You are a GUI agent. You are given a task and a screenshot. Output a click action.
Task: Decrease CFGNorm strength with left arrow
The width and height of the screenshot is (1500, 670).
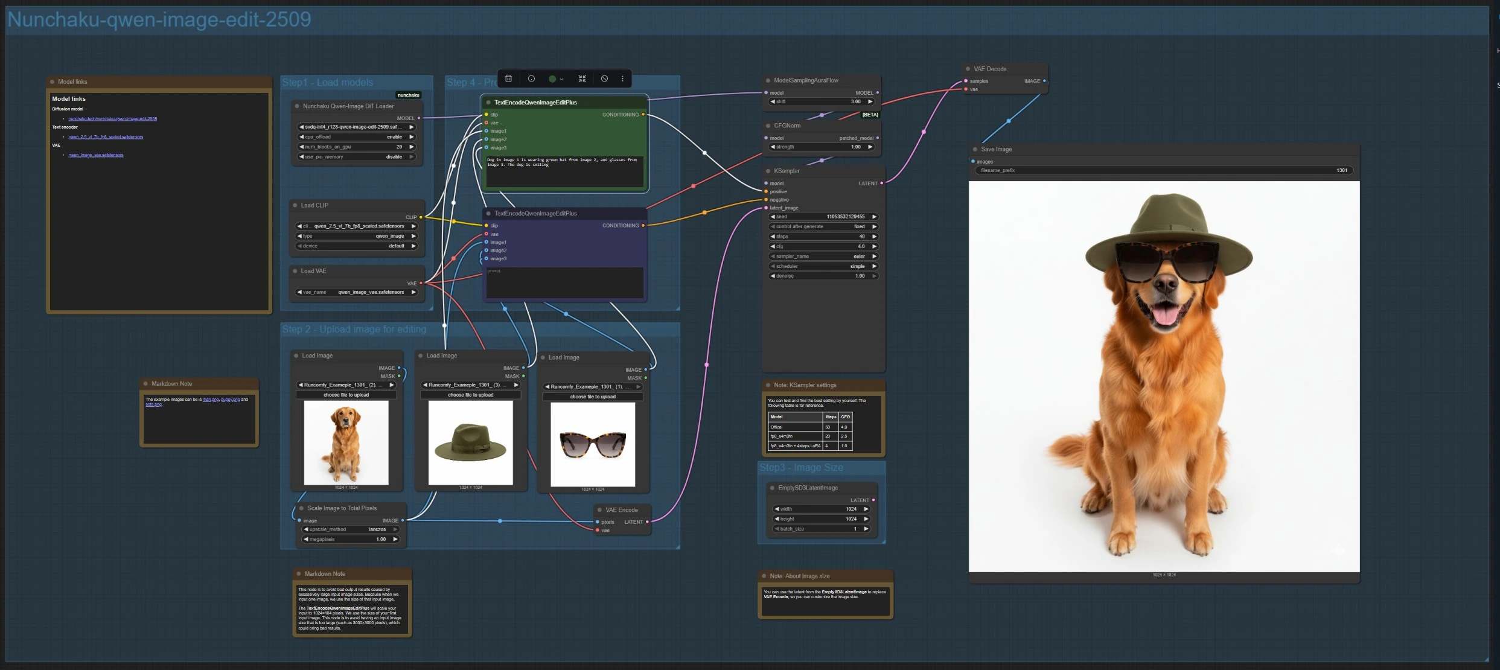coord(772,147)
